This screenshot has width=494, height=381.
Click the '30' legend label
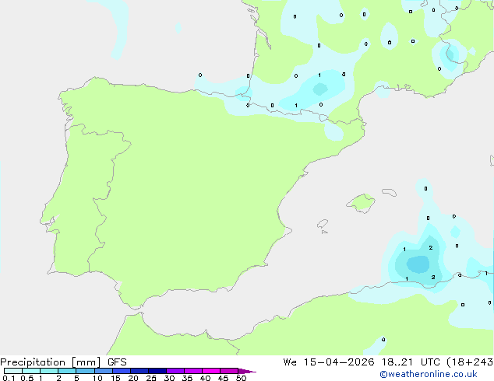click(169, 378)
